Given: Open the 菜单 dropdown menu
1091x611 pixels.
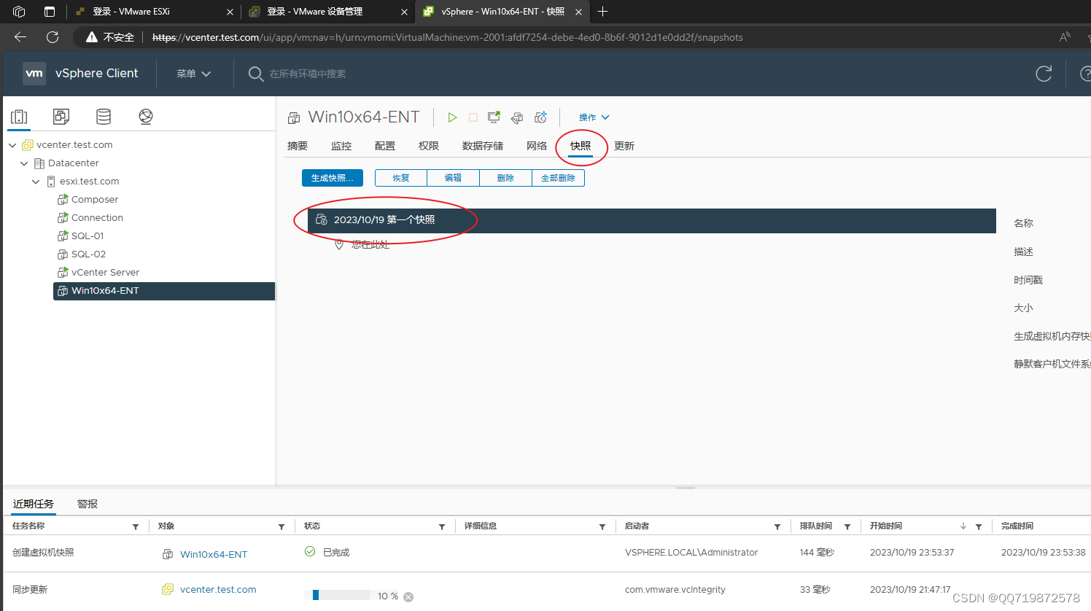Looking at the screenshot, I should point(193,74).
